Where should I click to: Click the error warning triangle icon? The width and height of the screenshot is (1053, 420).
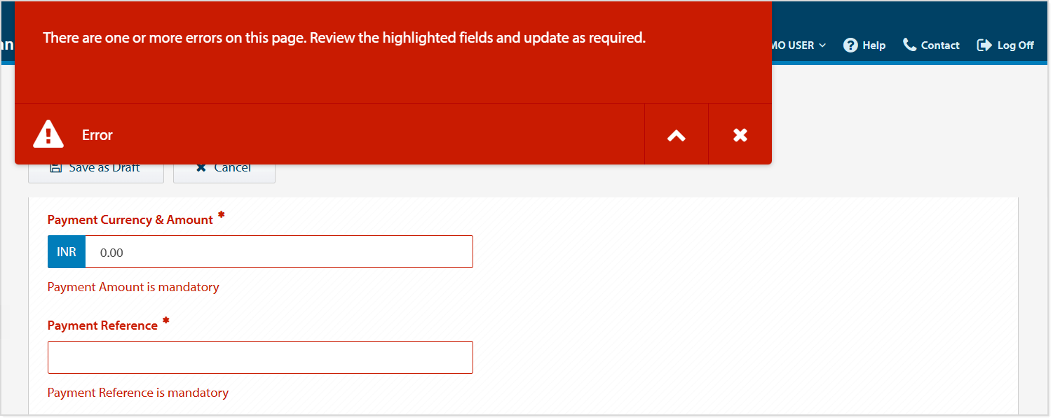point(48,134)
